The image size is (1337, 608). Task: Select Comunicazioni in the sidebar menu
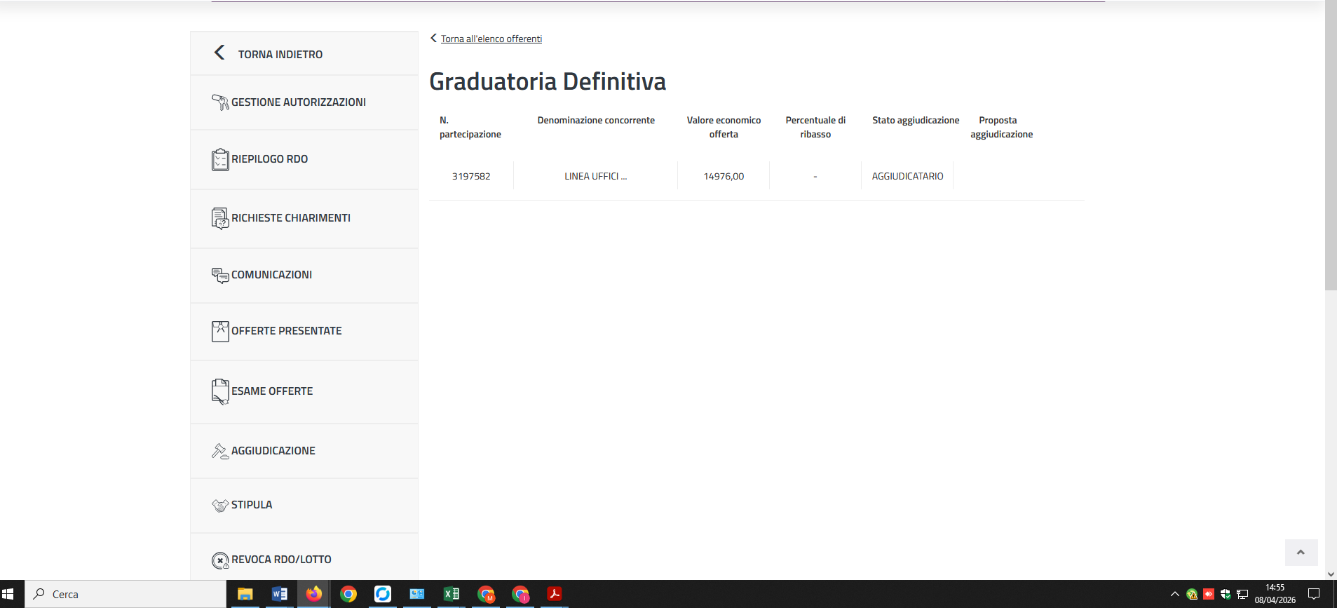tap(271, 275)
